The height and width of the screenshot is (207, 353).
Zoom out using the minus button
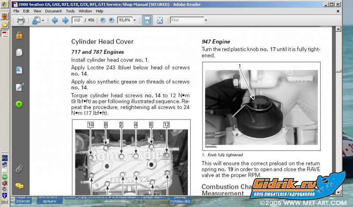102,20
